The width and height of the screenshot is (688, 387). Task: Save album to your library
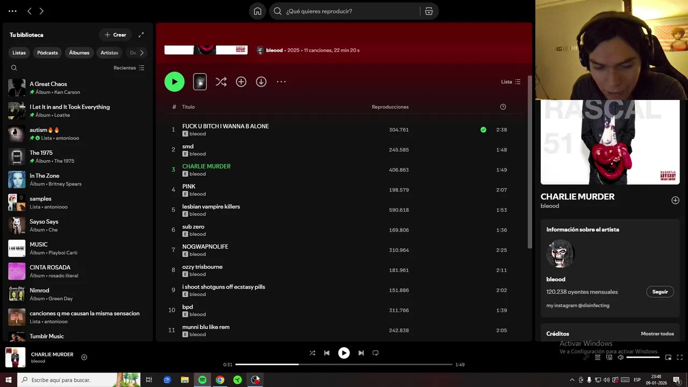point(241,82)
